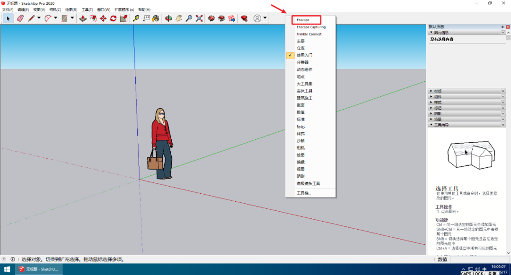511x275 pixels.
Task: Open the 扩展程序 menu in menu bar
Action: click(x=124, y=9)
